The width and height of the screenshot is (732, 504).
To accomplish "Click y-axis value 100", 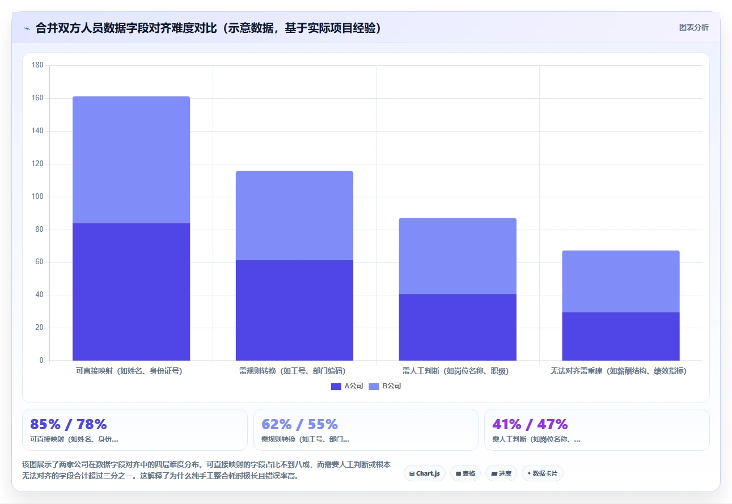I will [x=37, y=197].
